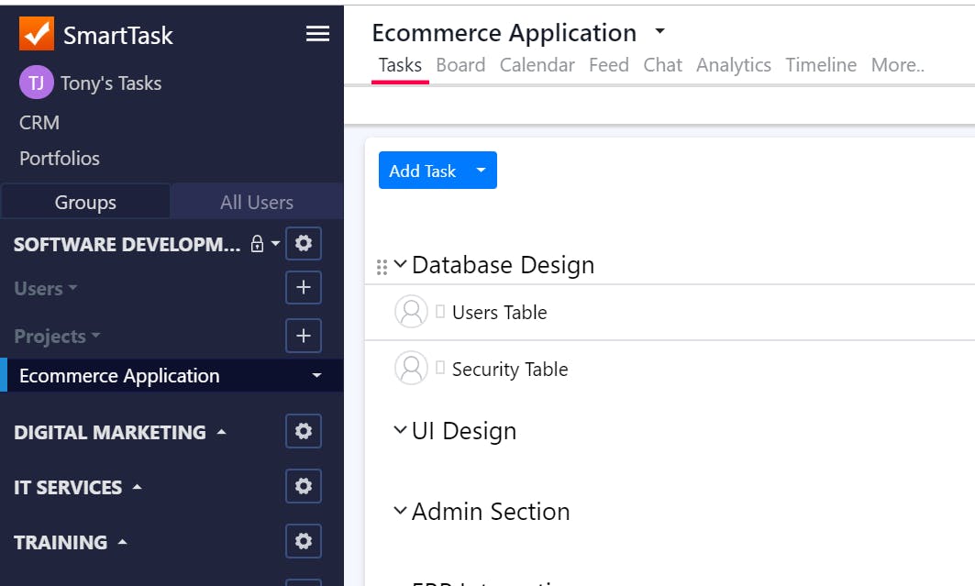975x586 pixels.
Task: Open the Portfolios link in sidebar
Action: coord(60,158)
